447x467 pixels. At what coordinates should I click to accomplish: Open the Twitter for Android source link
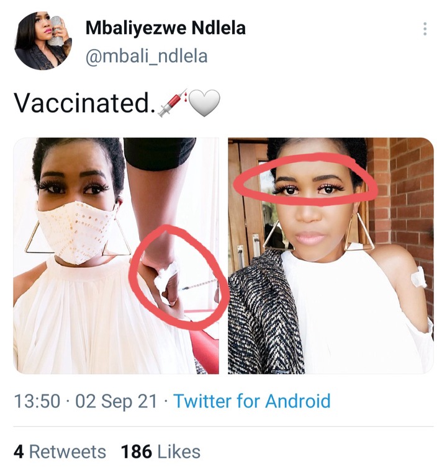coord(252,401)
